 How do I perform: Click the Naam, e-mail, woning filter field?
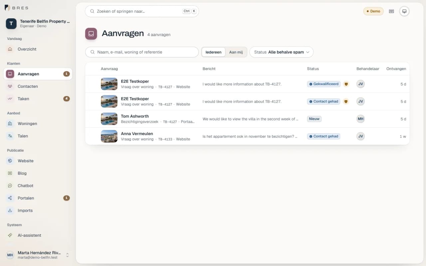click(142, 52)
